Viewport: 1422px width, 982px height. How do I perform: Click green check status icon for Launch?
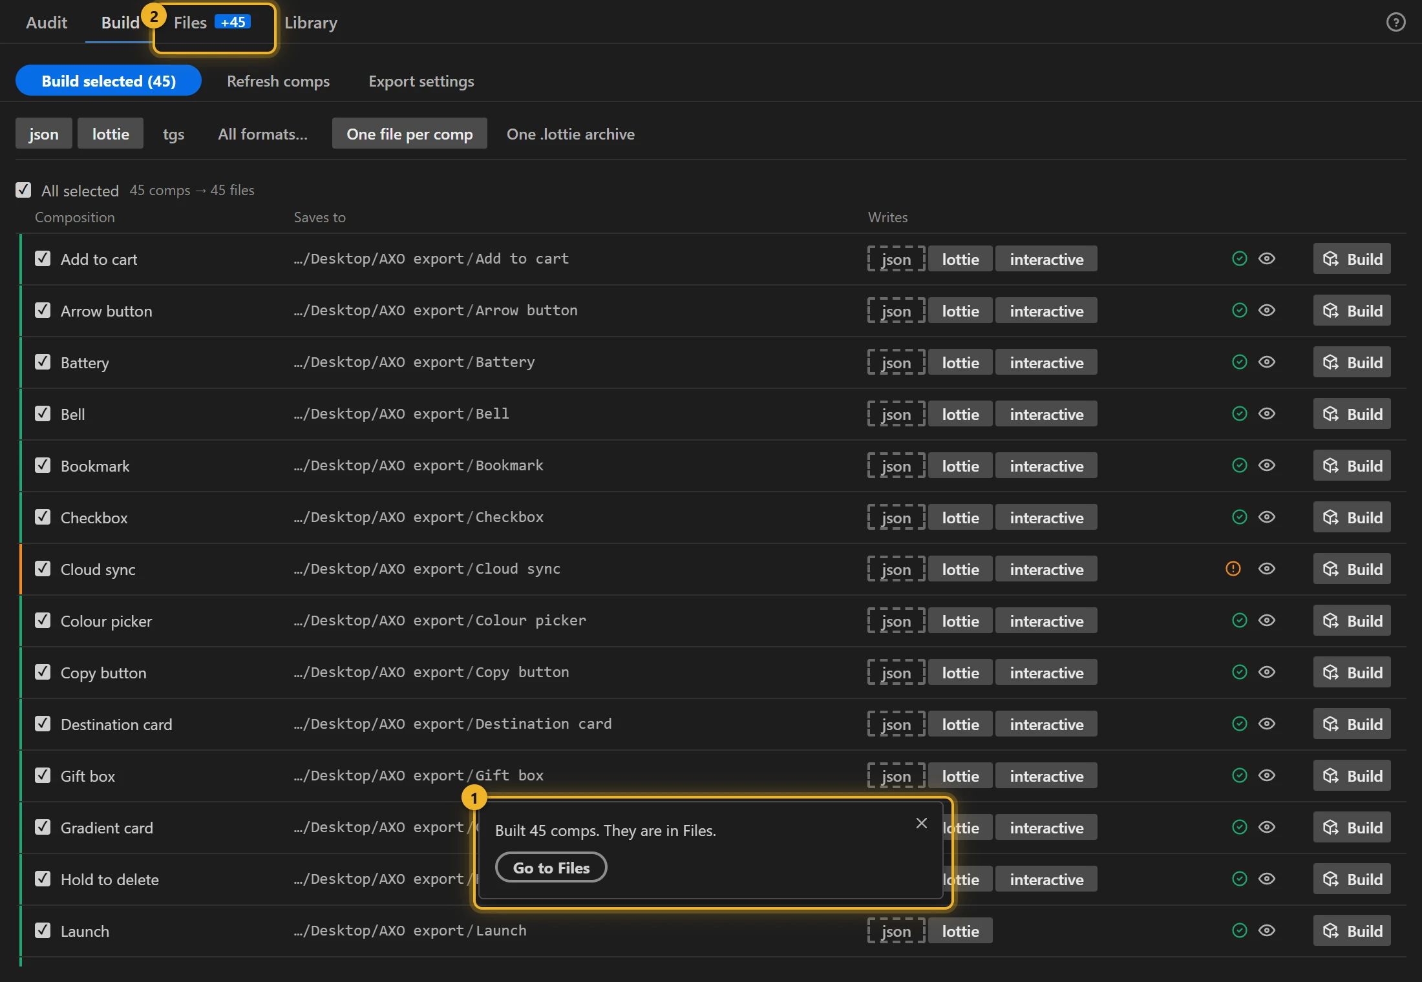click(x=1239, y=930)
